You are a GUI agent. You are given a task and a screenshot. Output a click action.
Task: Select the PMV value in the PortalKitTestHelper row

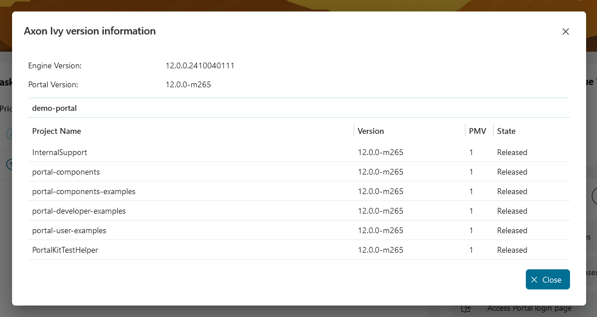(471, 250)
